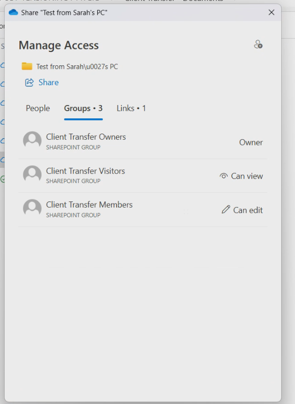Click the eye icon beside Can view
Image resolution: width=295 pixels, height=404 pixels.
(224, 176)
